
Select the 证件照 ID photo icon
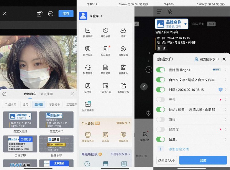tap(88, 86)
